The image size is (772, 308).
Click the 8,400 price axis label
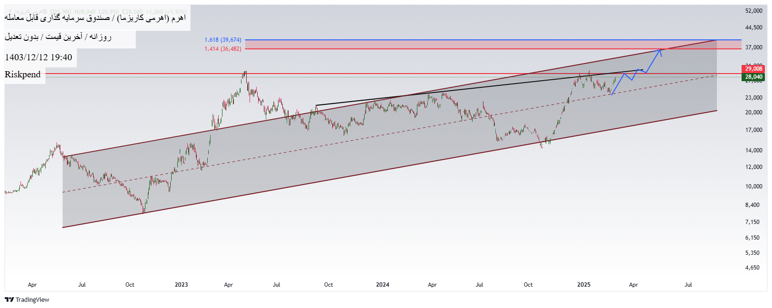click(x=752, y=205)
